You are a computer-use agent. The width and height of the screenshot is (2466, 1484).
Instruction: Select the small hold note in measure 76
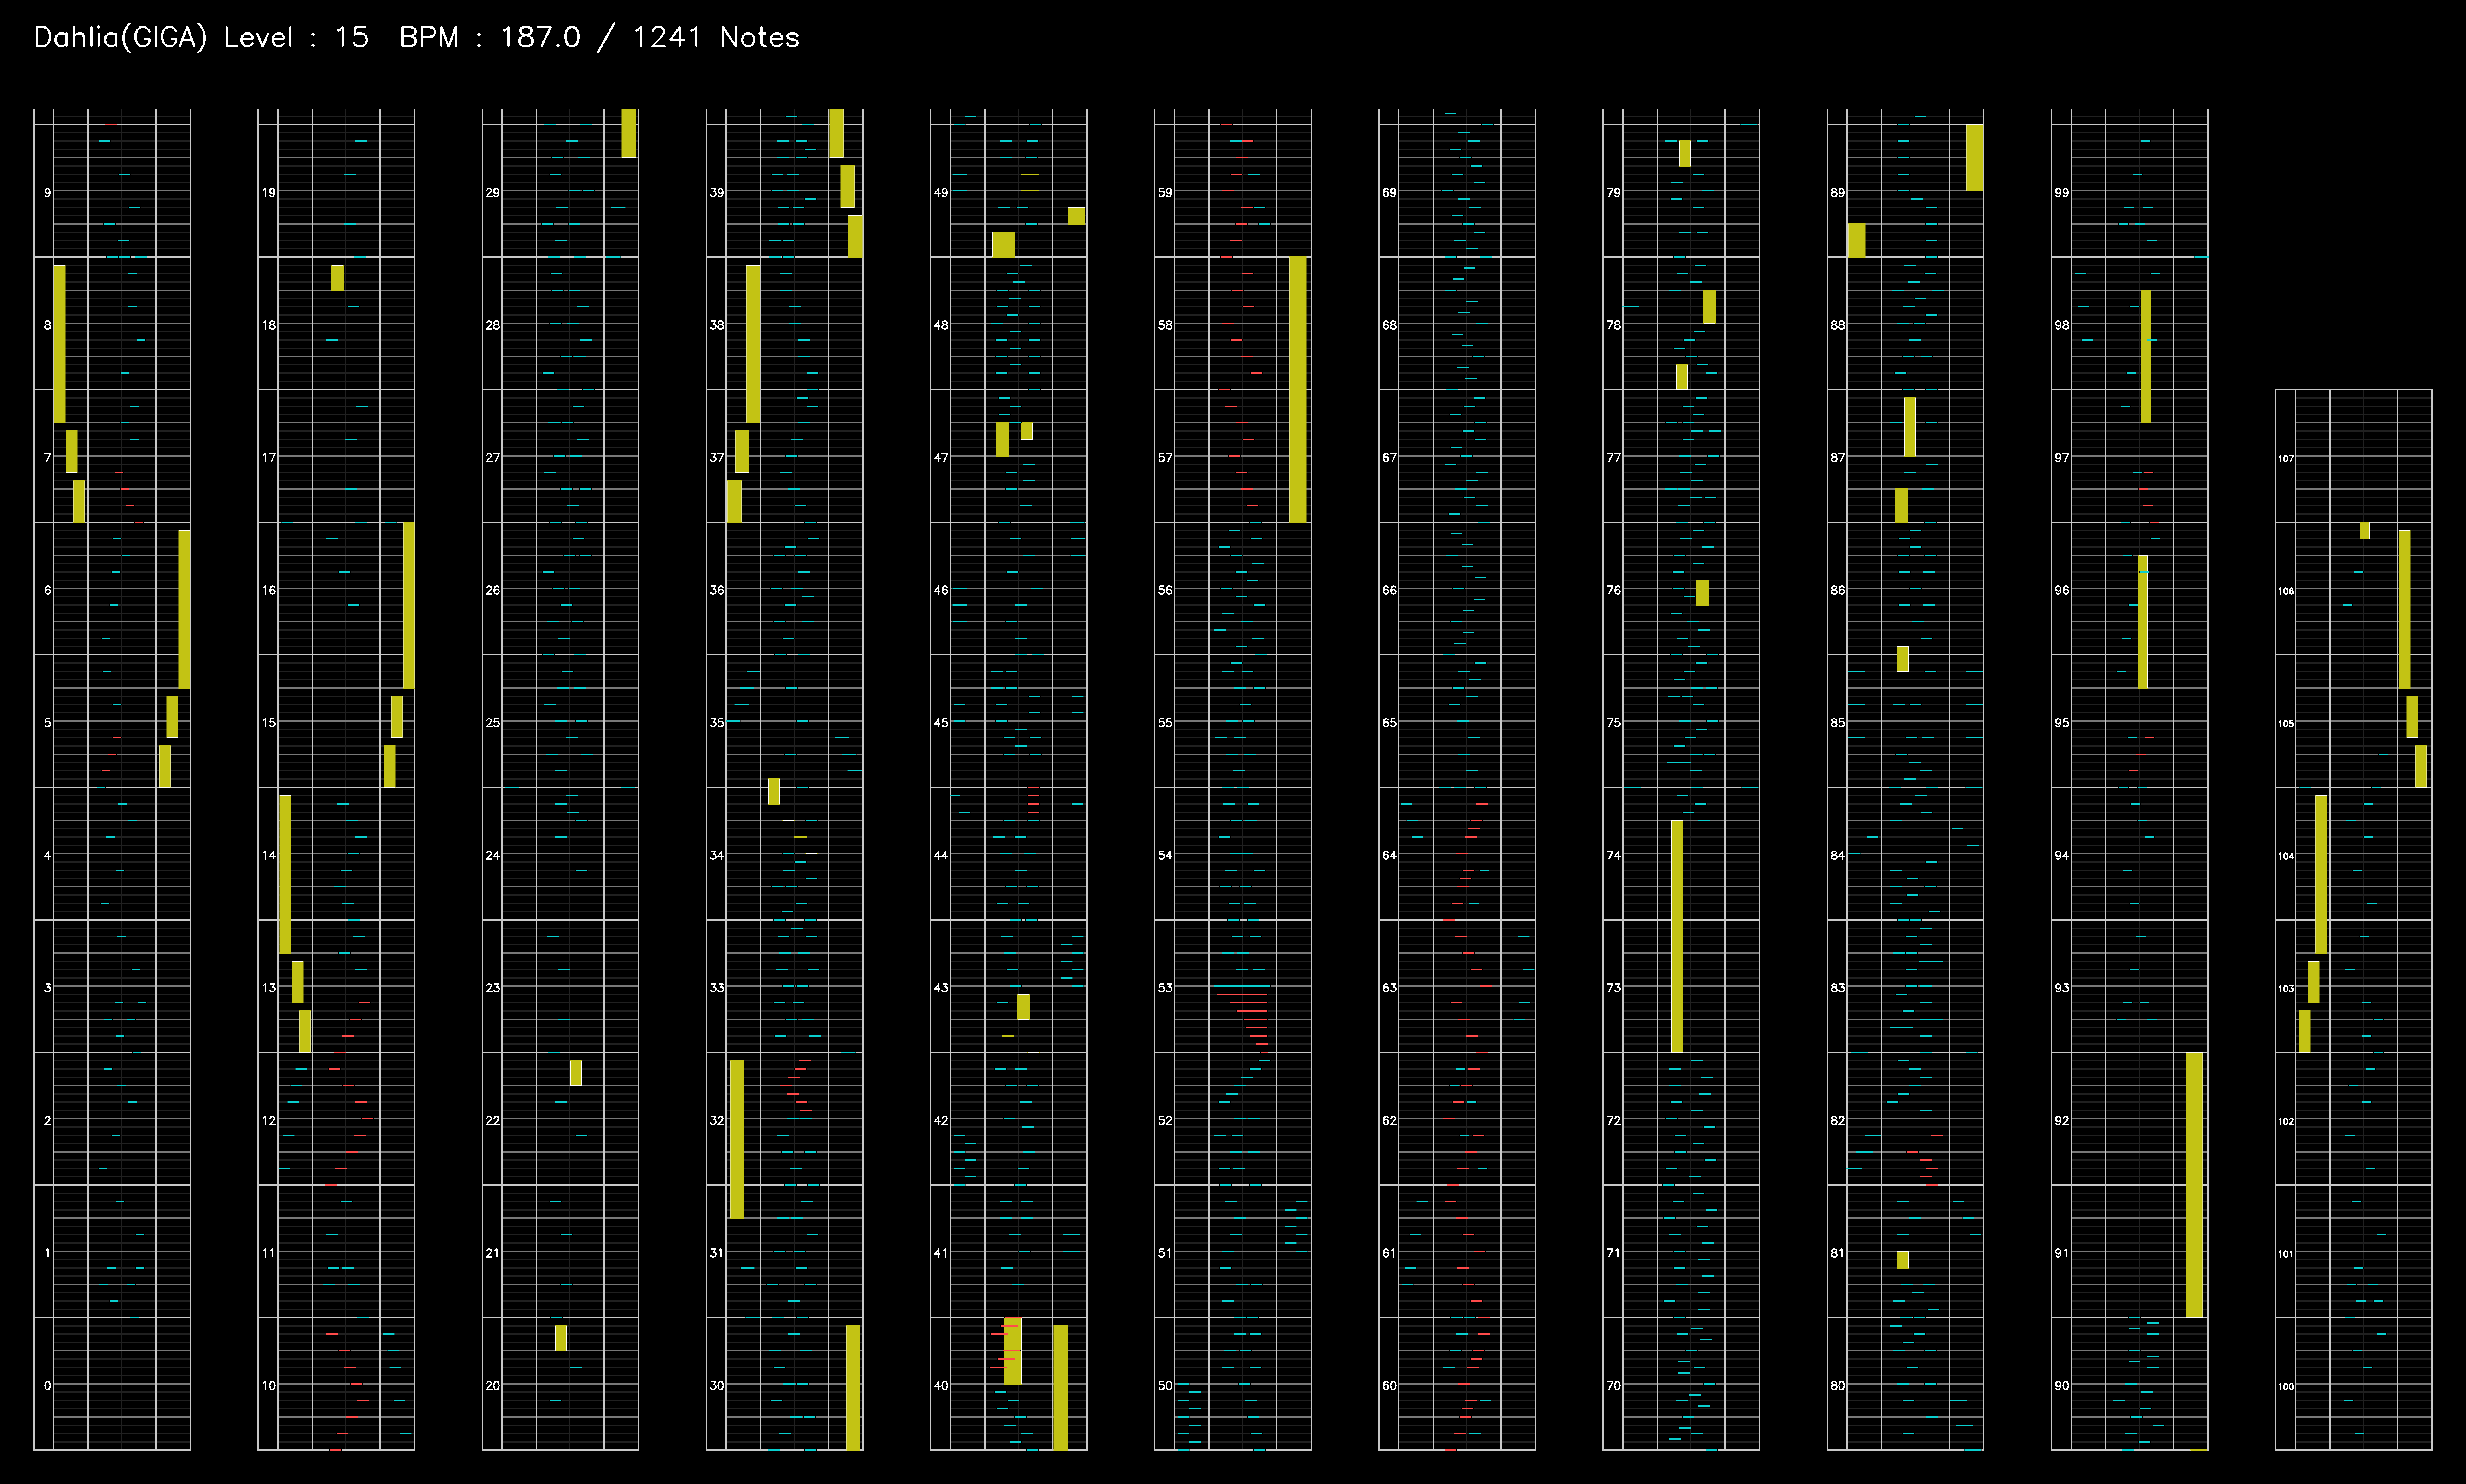pos(1702,592)
